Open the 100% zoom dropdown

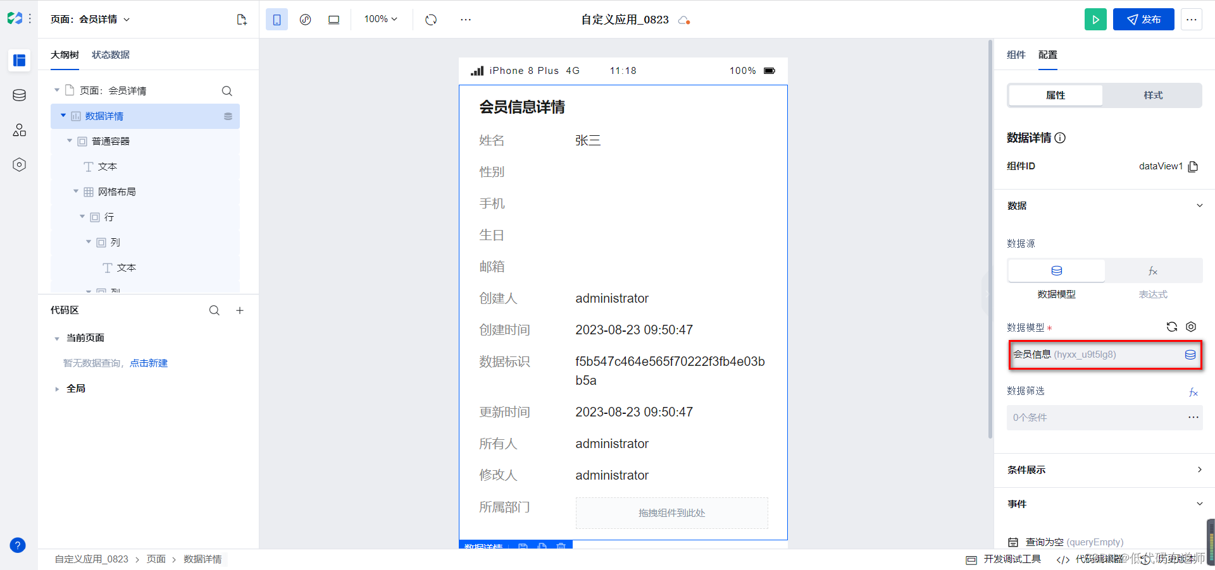click(x=380, y=20)
